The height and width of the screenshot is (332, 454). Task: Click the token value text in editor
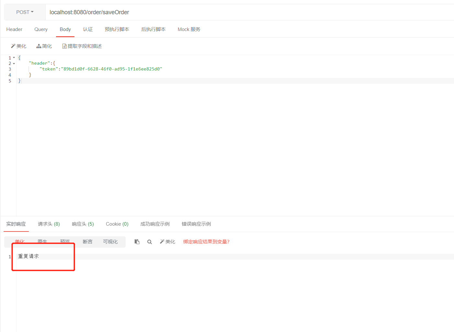pos(111,69)
